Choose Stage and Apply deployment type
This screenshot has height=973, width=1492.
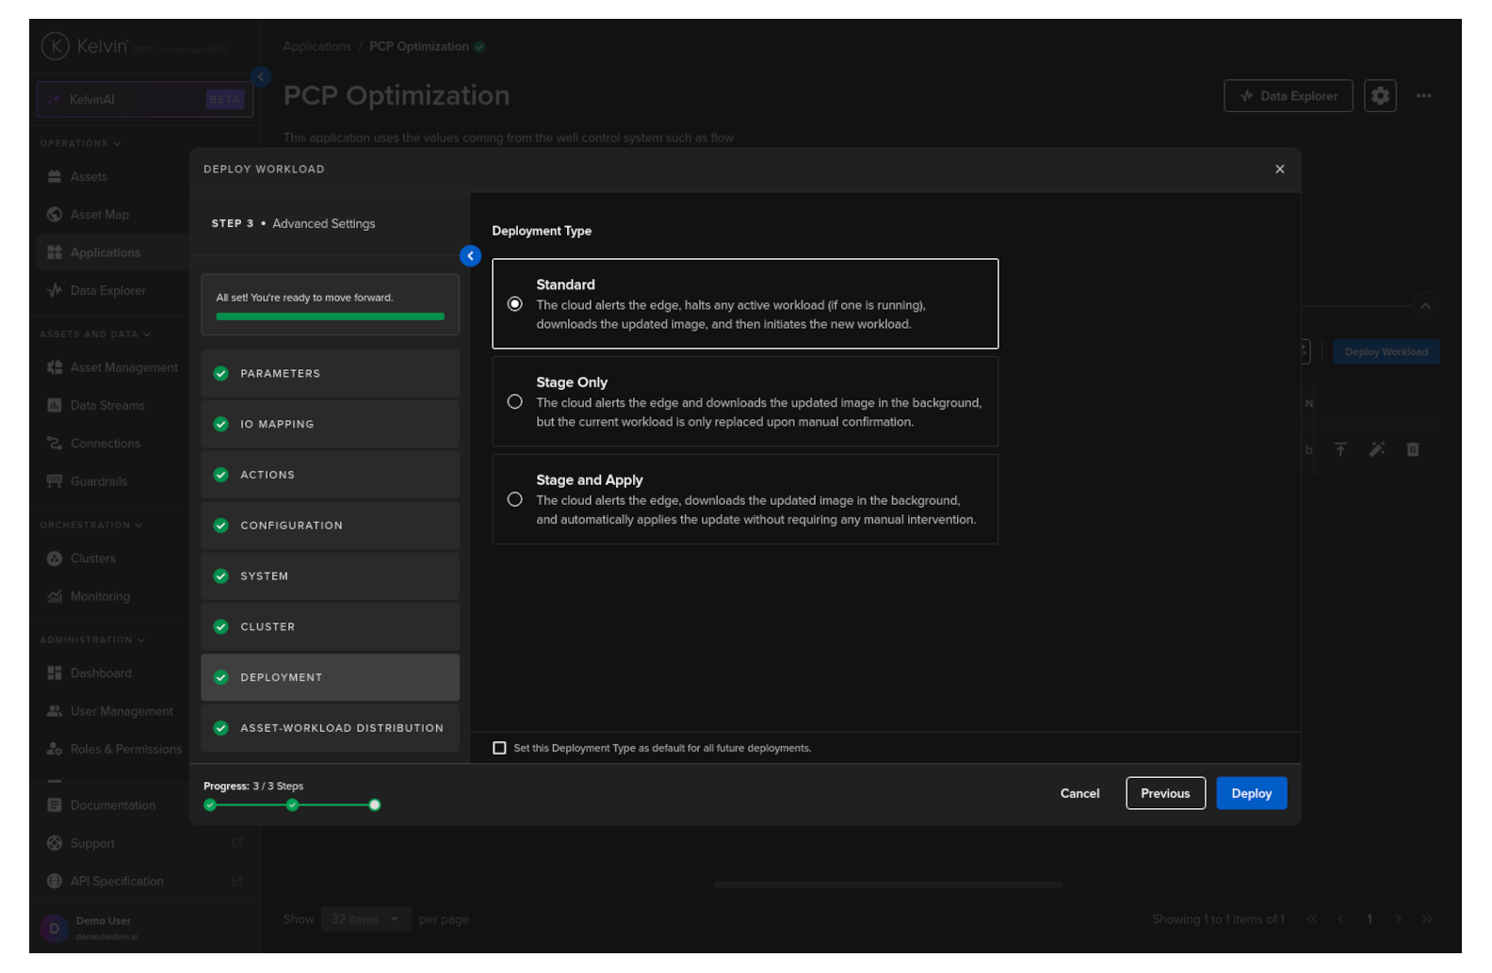point(515,500)
